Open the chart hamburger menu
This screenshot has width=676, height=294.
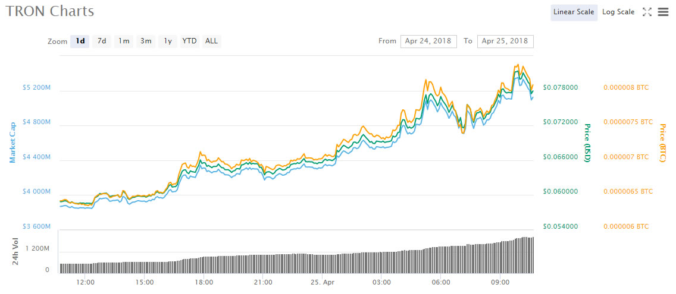tap(663, 12)
